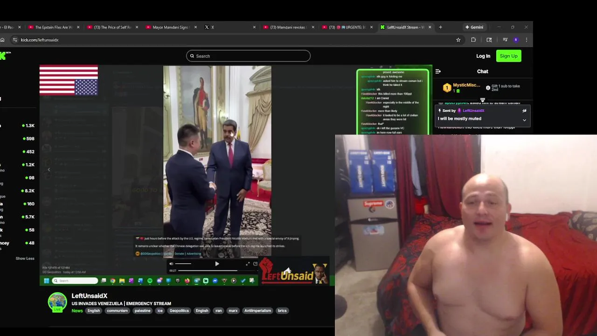The height and width of the screenshot is (336, 597).
Task: Go to previous media with left arrow
Action: pyautogui.click(x=49, y=170)
